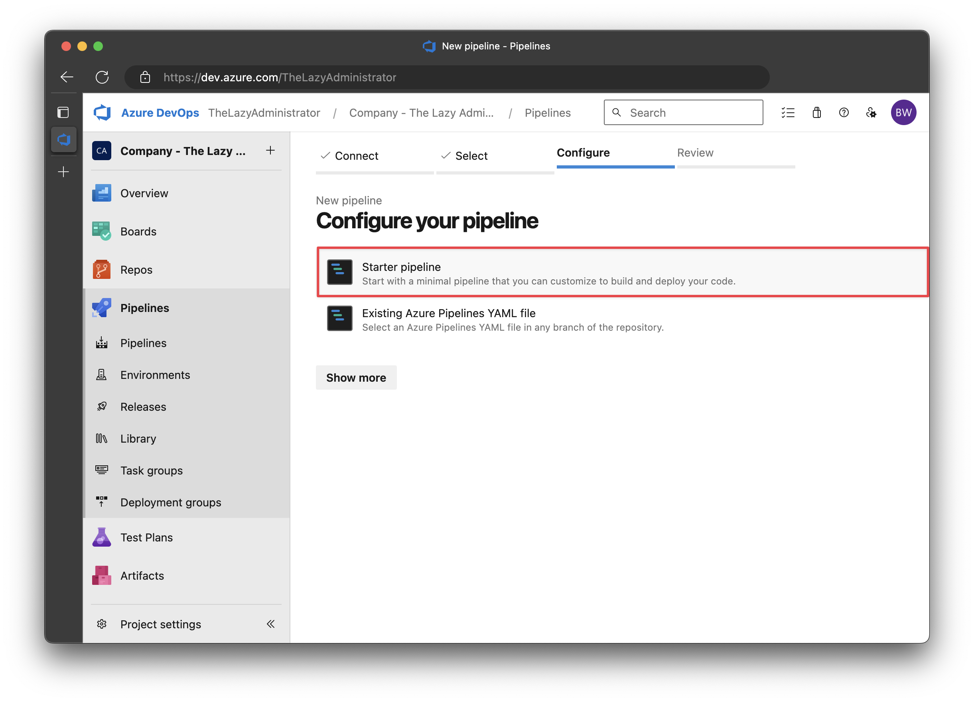The height and width of the screenshot is (702, 974).
Task: Choose Existing Azure Pipelines YAML file
Action: pyautogui.click(x=623, y=319)
